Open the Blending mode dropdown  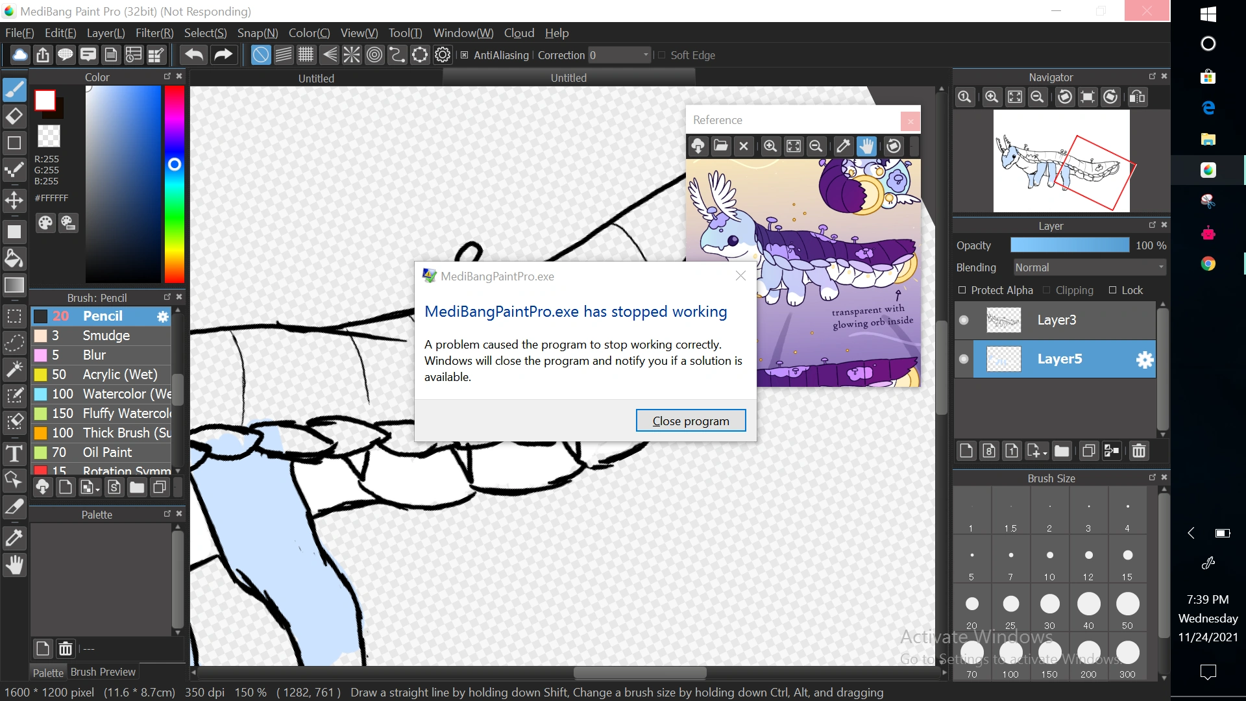(1090, 267)
